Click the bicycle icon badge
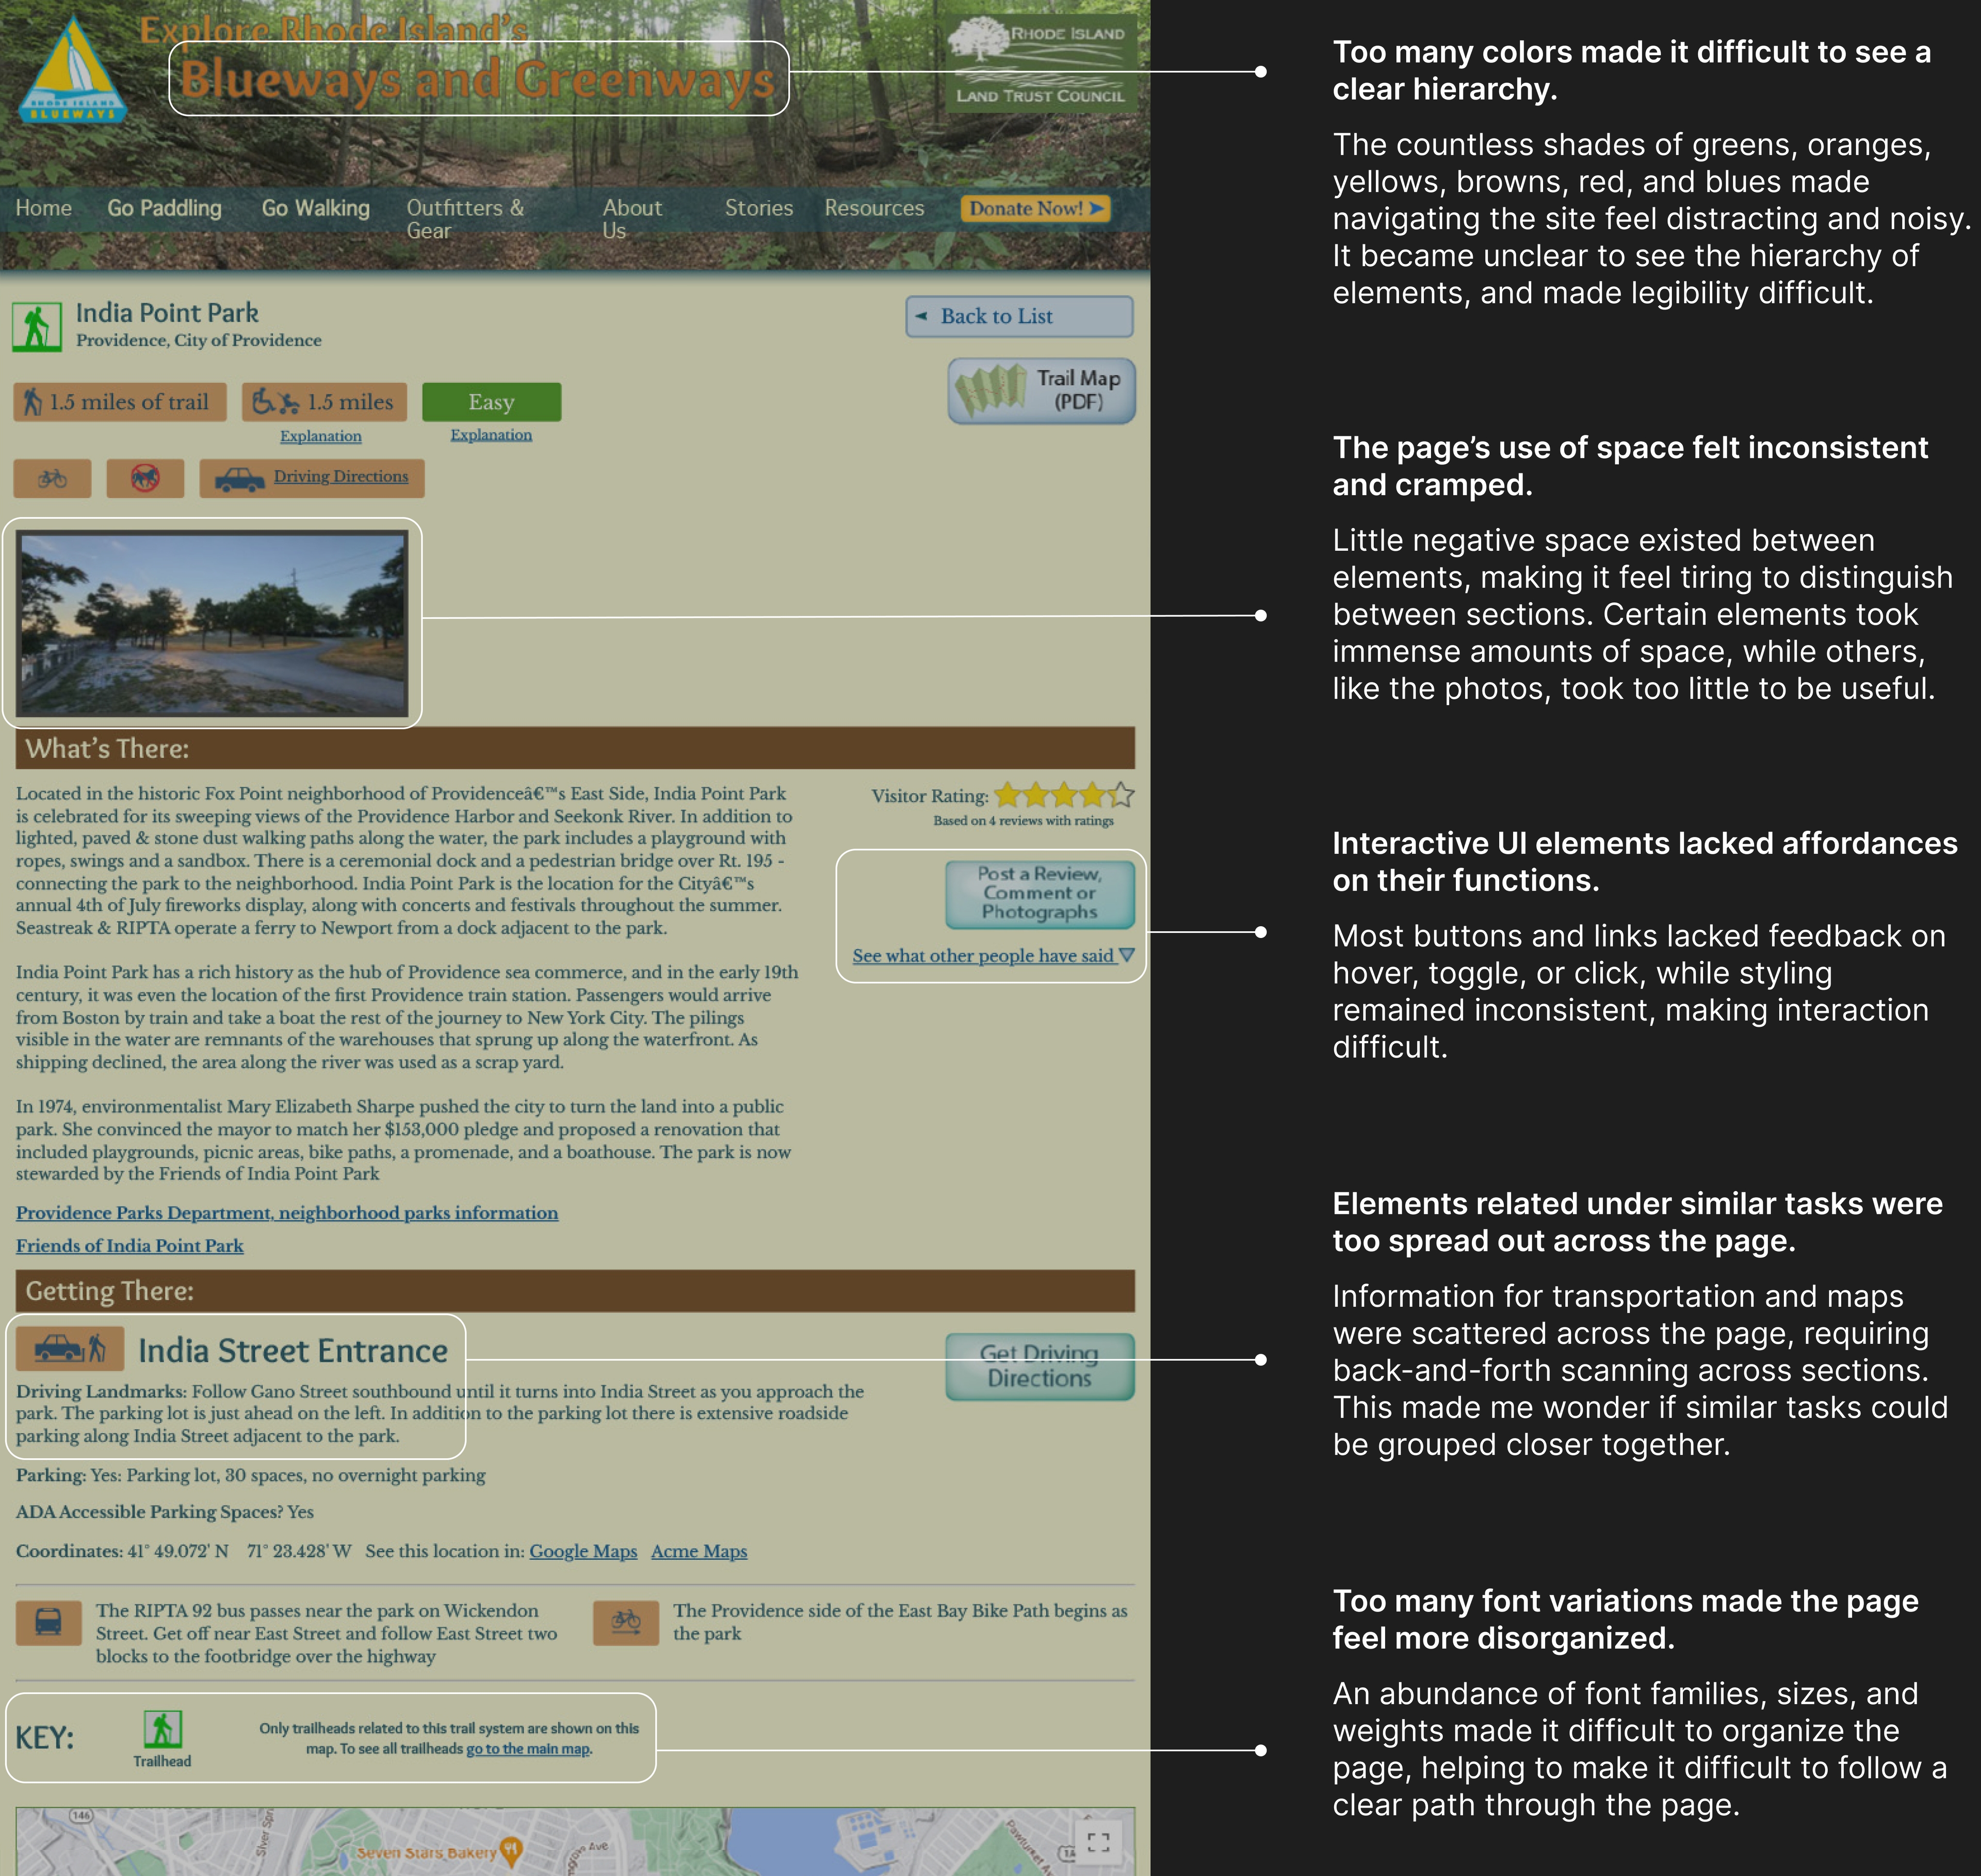The width and height of the screenshot is (1981, 1876). click(x=52, y=478)
